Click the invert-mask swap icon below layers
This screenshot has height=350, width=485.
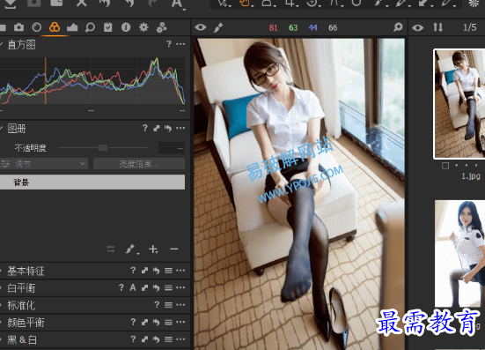pos(110,249)
